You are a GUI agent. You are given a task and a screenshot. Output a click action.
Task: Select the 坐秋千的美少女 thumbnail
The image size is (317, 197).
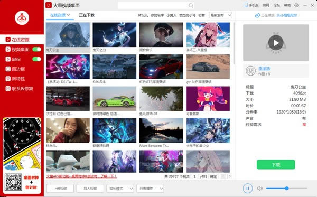click(x=208, y=130)
